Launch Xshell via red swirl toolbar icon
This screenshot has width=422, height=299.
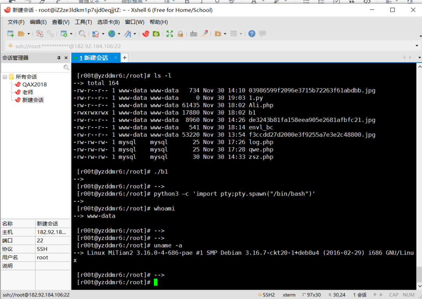point(146,34)
